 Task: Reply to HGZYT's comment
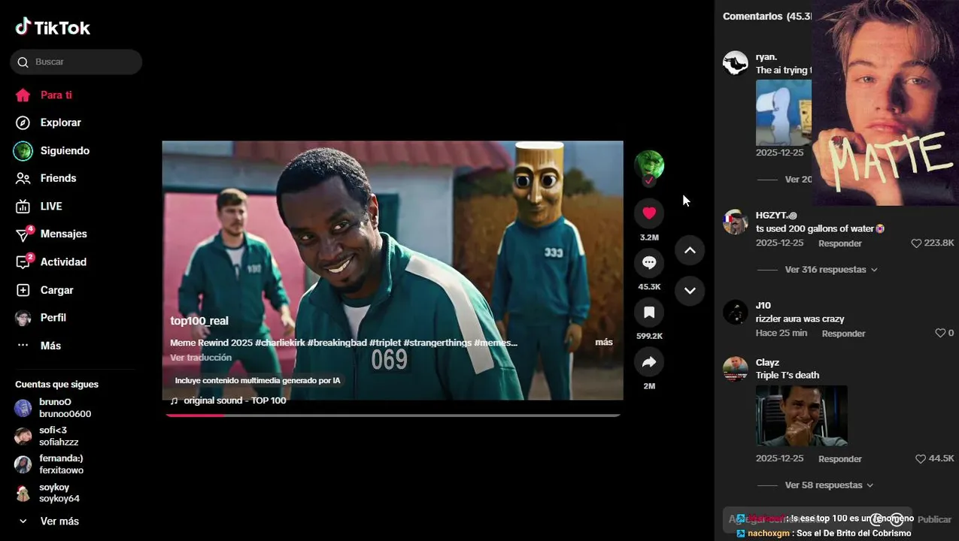click(x=840, y=243)
